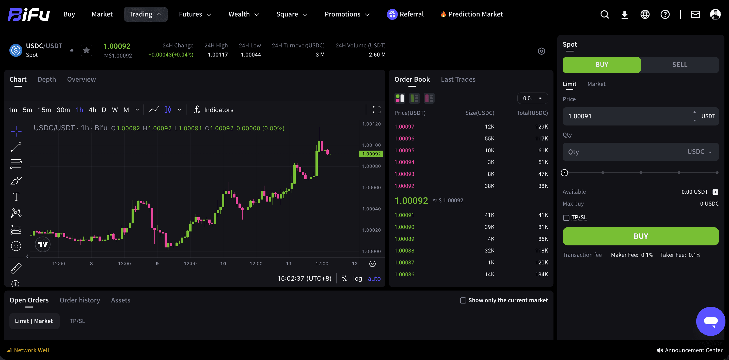Enable the TP/SL checkbox

click(x=566, y=218)
